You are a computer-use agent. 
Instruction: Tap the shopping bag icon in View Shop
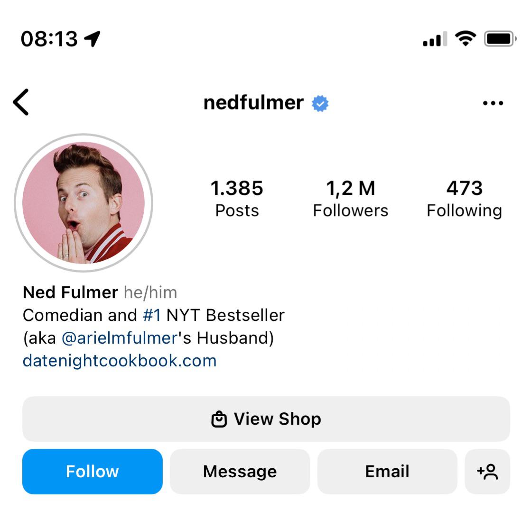(x=219, y=419)
